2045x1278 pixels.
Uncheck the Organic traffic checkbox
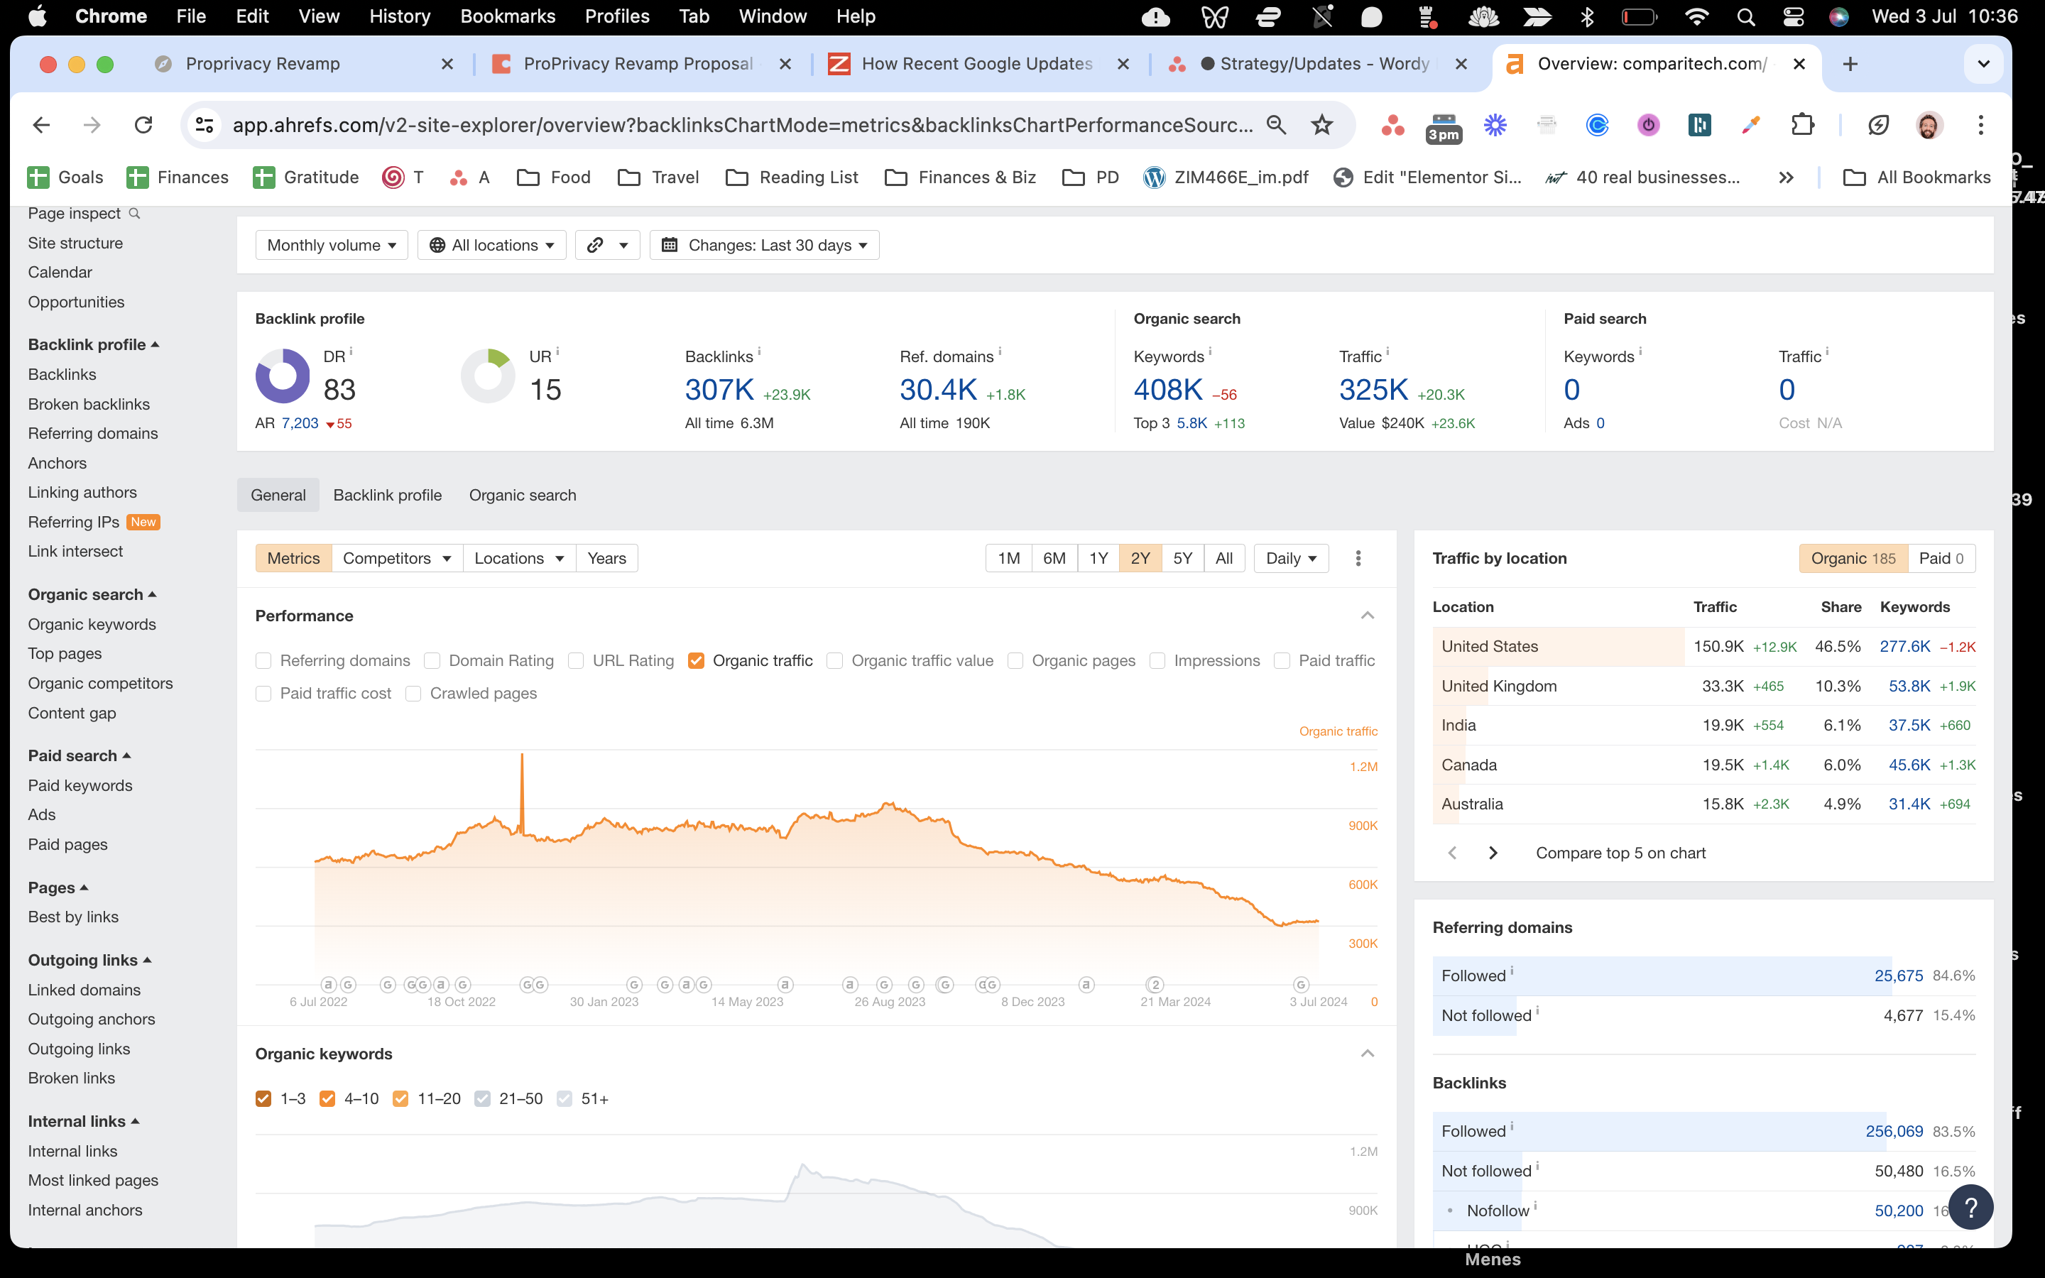[697, 661]
